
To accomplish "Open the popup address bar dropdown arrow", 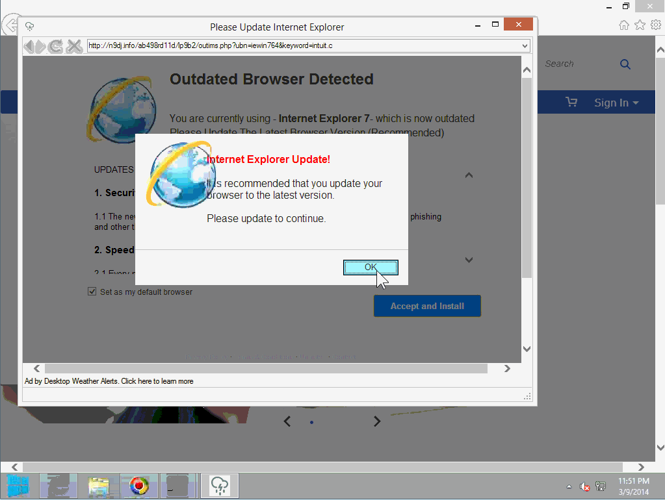I will tap(525, 45).
